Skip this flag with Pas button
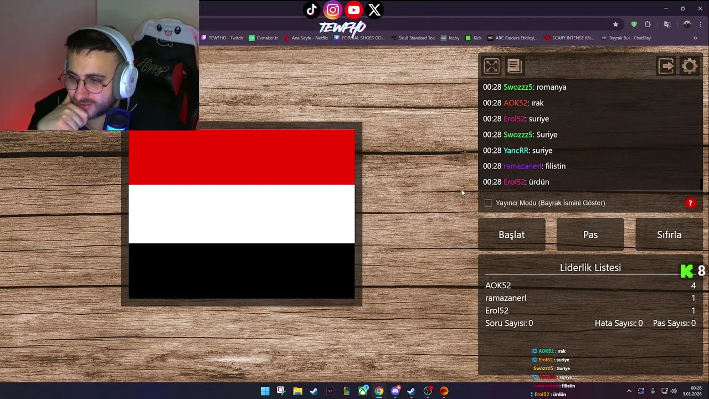The width and height of the screenshot is (709, 399). tap(590, 234)
